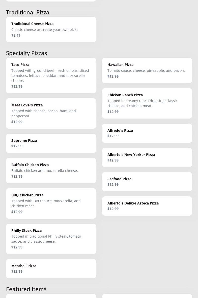Pick Alfredo's Pizza from the menu
The height and width of the screenshot is (298, 198).
click(147, 133)
